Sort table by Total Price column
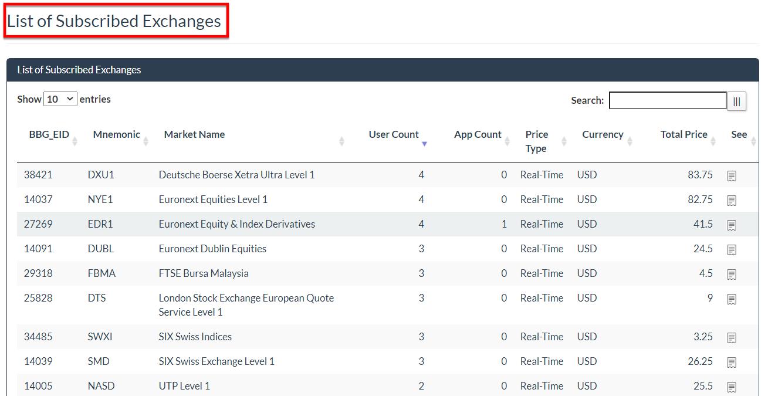The height and width of the screenshot is (396, 768). pyautogui.click(x=684, y=135)
